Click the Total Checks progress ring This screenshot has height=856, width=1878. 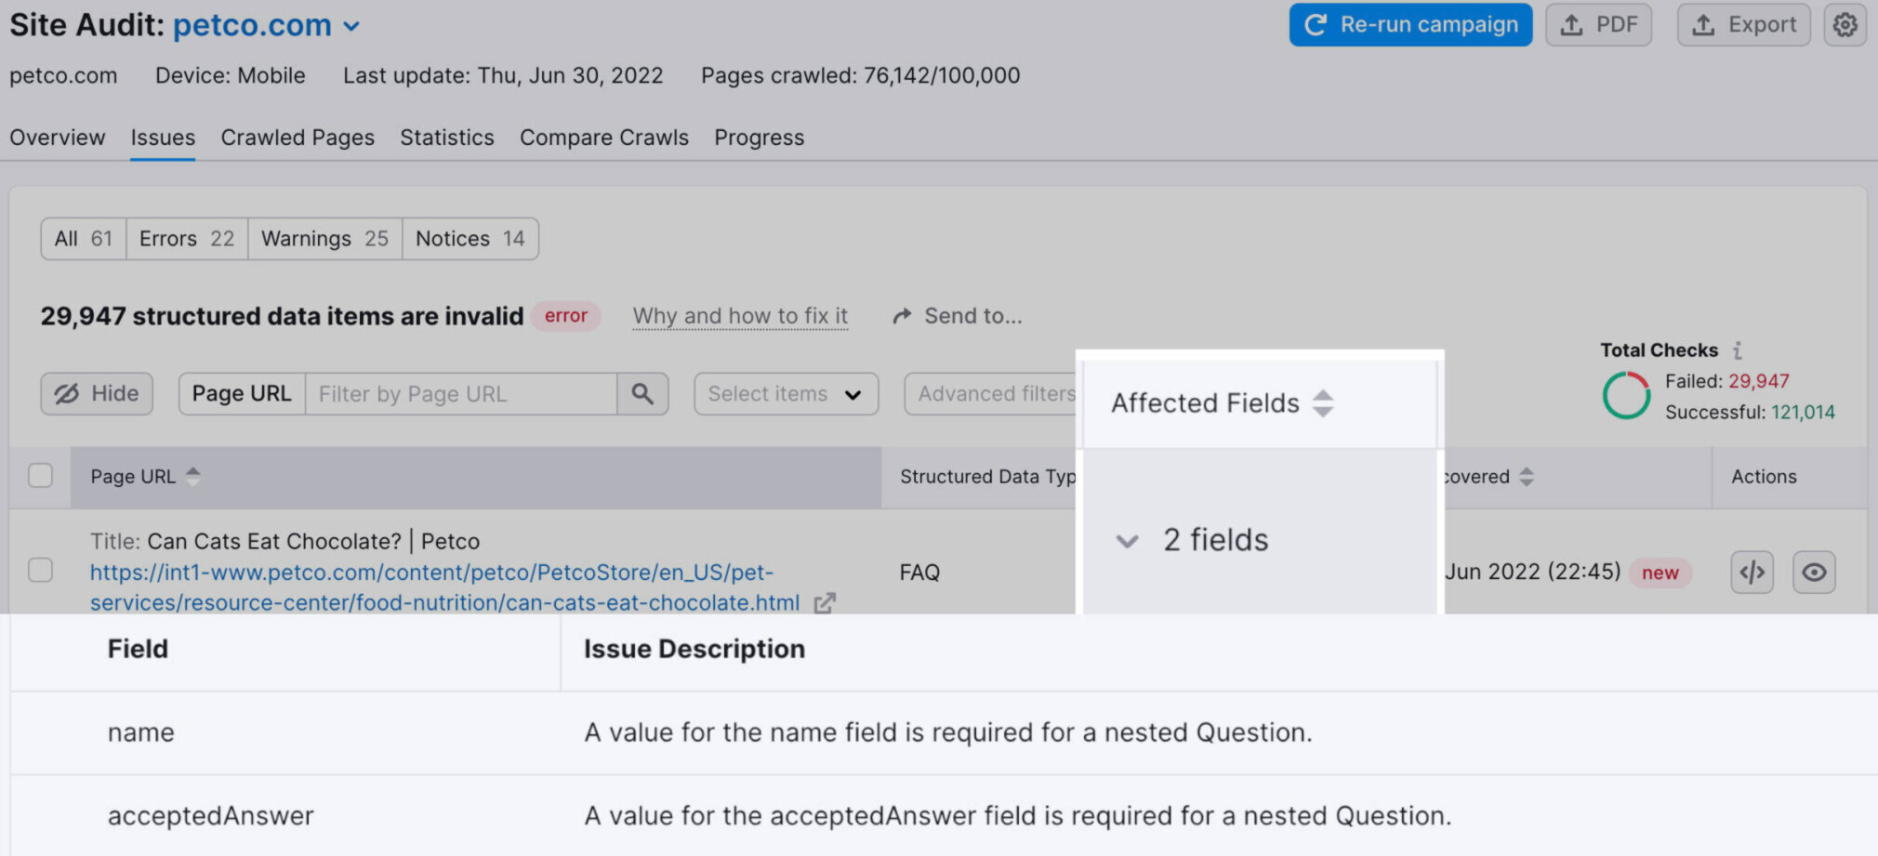click(x=1626, y=396)
